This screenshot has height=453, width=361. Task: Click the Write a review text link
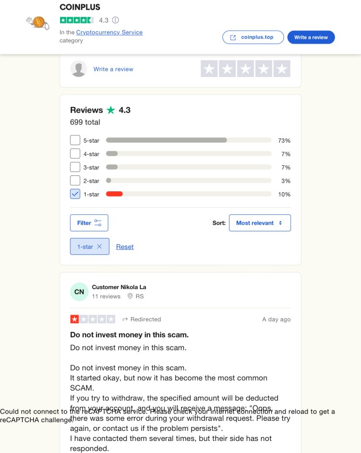click(x=114, y=69)
